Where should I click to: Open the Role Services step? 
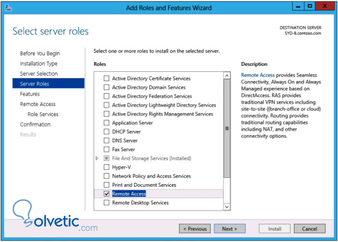[x=43, y=114]
